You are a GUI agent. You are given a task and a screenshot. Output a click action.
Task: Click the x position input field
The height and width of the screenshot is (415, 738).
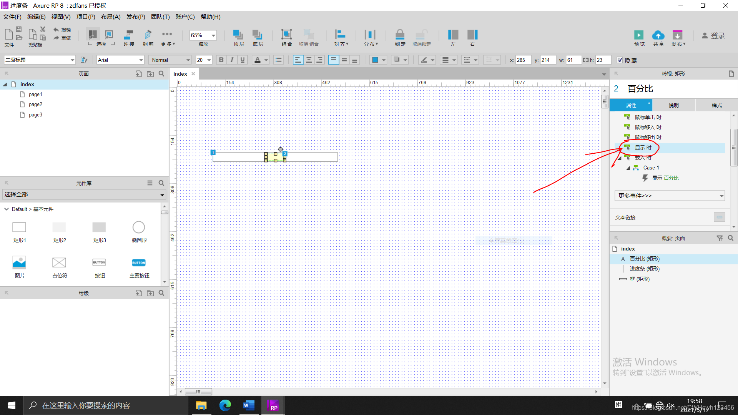tap(523, 60)
